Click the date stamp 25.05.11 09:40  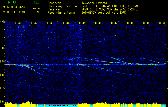click(14, 12)
